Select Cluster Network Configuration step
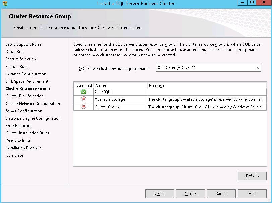Image resolution: width=272 pixels, height=203 pixels. click(x=33, y=104)
